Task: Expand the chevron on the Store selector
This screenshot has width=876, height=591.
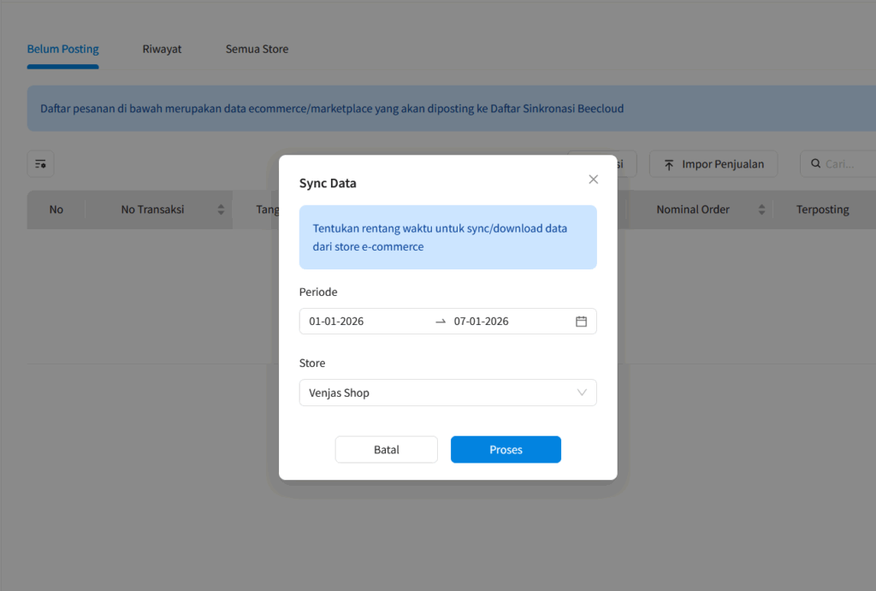Action: click(582, 393)
